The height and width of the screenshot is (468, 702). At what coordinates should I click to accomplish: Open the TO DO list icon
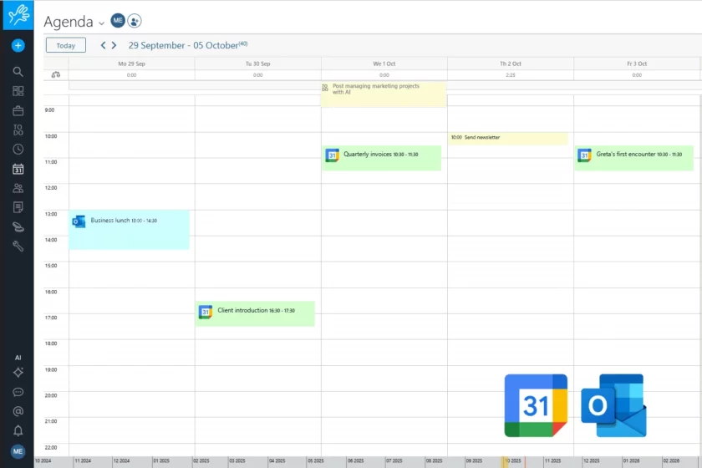[x=18, y=130]
